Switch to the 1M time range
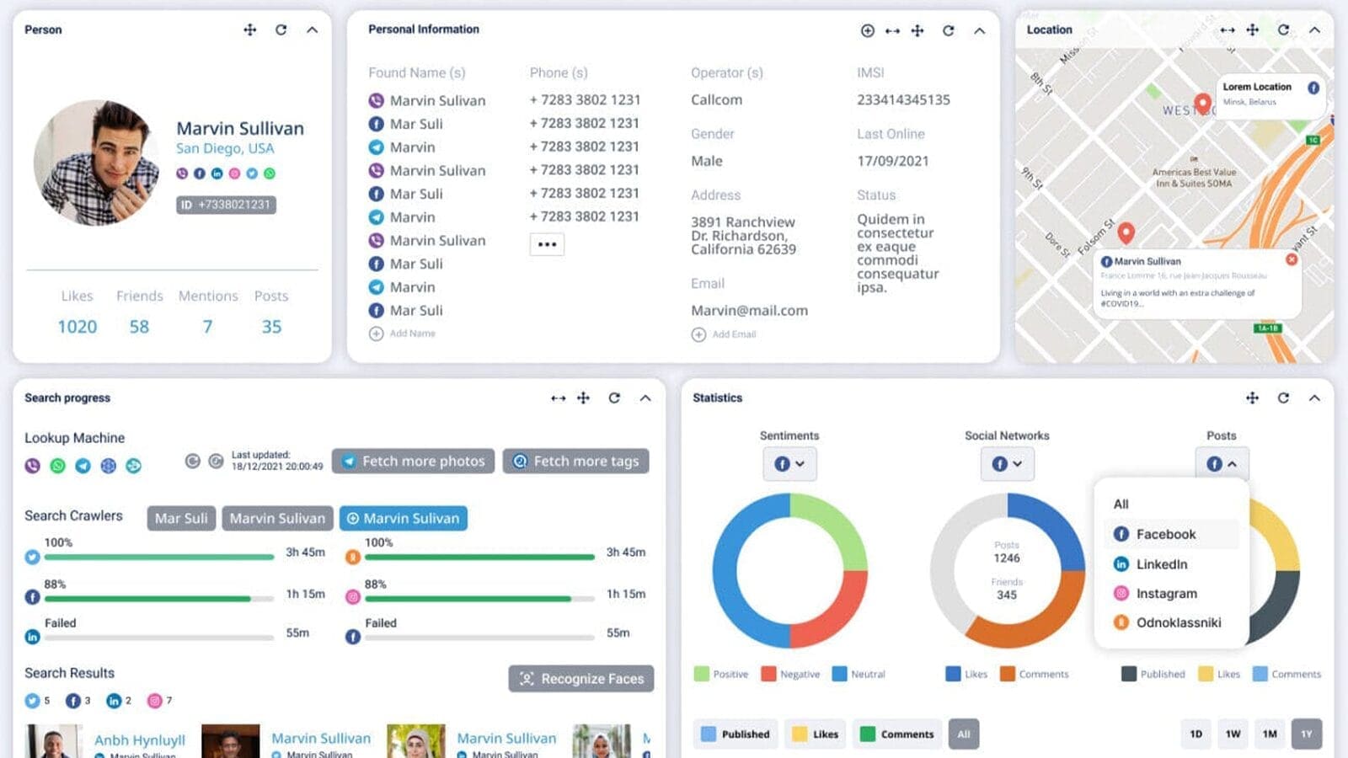 pos(1269,734)
